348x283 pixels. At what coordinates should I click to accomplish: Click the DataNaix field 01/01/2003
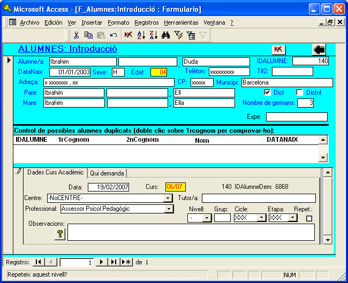pyautogui.click(x=70, y=72)
